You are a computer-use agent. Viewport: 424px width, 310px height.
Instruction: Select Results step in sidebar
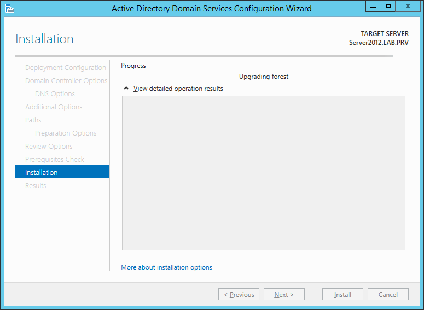click(36, 186)
